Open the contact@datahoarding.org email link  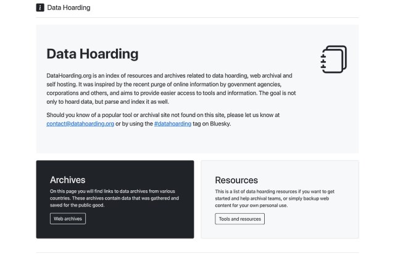[x=80, y=124]
